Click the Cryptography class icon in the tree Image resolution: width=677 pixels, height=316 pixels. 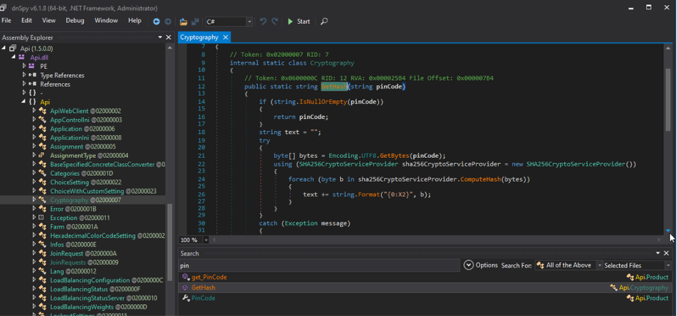42,200
